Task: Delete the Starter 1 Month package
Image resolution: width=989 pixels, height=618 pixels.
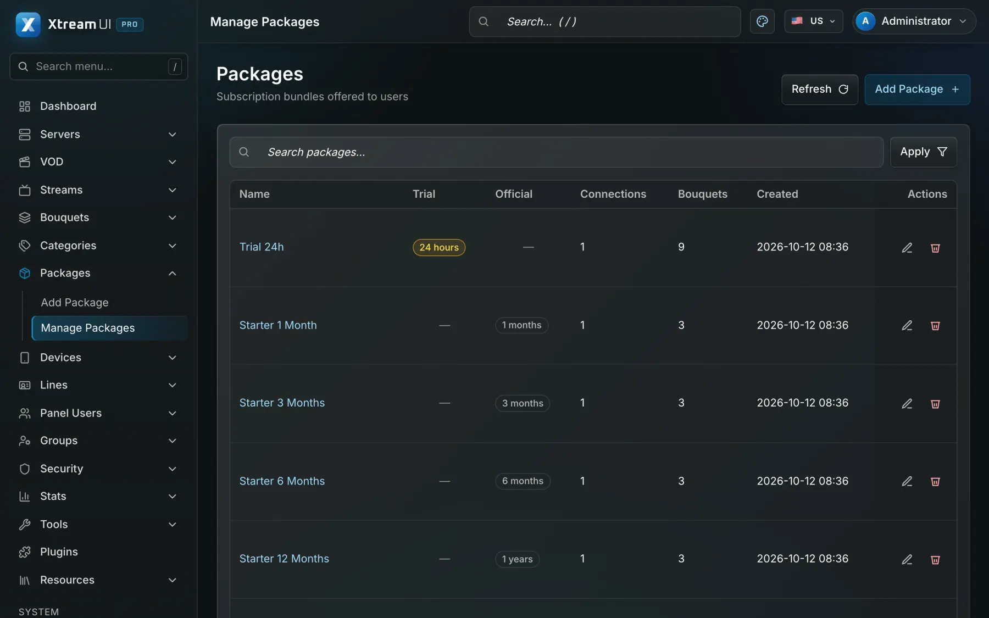Action: (x=935, y=326)
